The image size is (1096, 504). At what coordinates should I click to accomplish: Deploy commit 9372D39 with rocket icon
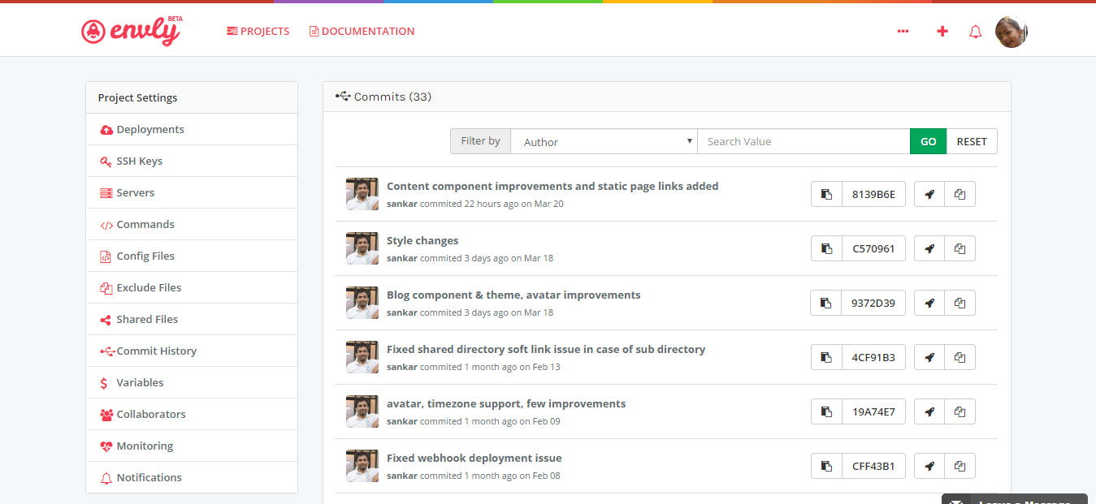point(929,303)
